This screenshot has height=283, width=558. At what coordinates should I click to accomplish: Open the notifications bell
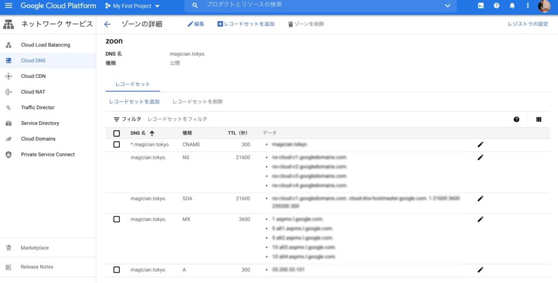pyautogui.click(x=512, y=6)
